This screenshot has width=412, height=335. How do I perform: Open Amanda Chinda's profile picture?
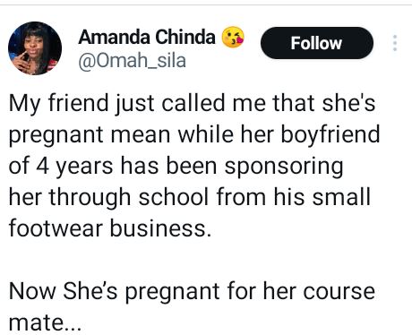[35, 48]
